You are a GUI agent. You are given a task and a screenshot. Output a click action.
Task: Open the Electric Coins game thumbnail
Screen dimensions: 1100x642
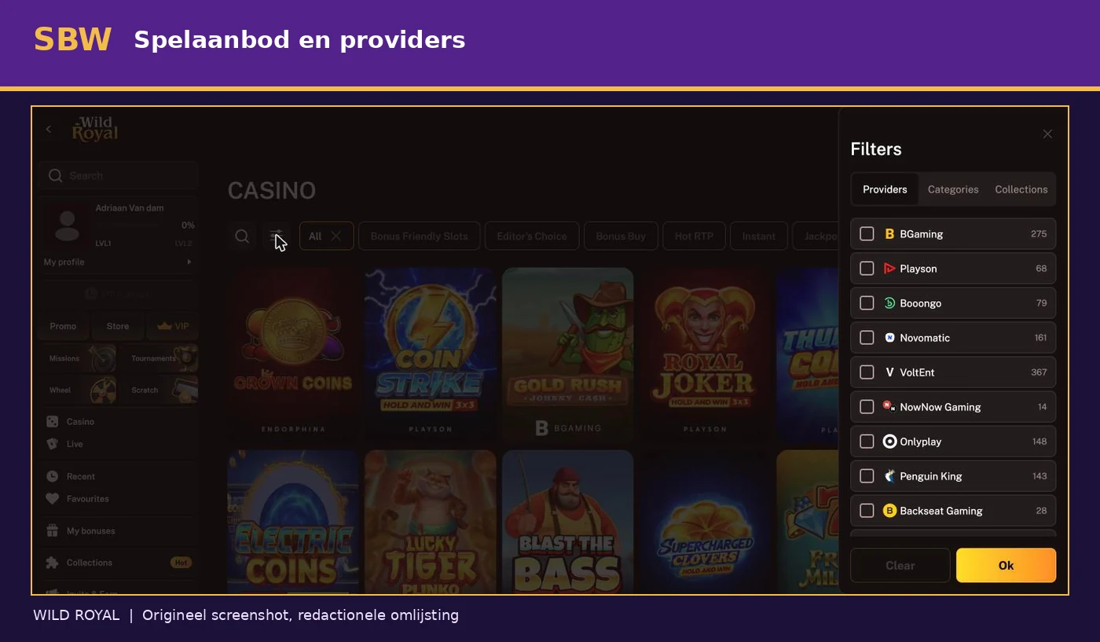click(x=293, y=522)
